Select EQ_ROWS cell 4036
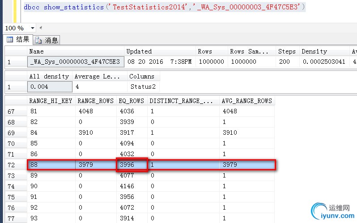Image resolution: width=357 pixels, height=223 pixels. (132, 111)
